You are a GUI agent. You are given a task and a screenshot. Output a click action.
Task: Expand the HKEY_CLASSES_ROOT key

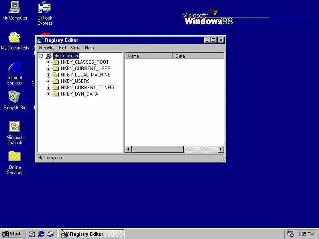click(48, 62)
